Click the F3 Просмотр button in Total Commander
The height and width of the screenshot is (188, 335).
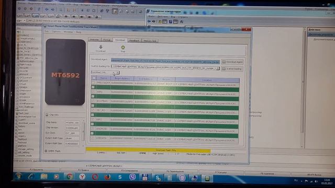click(36, 170)
